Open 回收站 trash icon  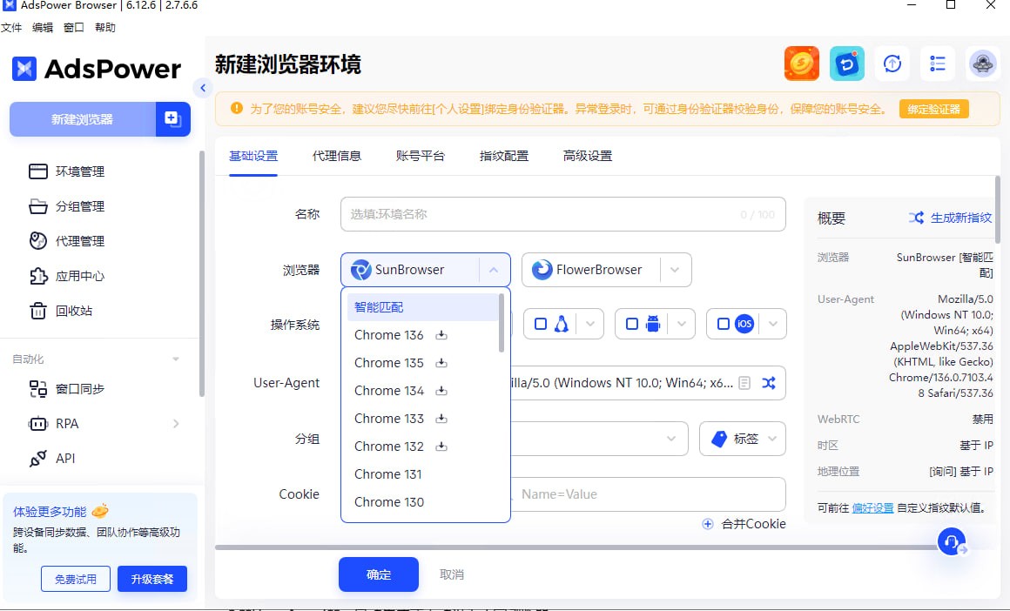click(x=38, y=311)
